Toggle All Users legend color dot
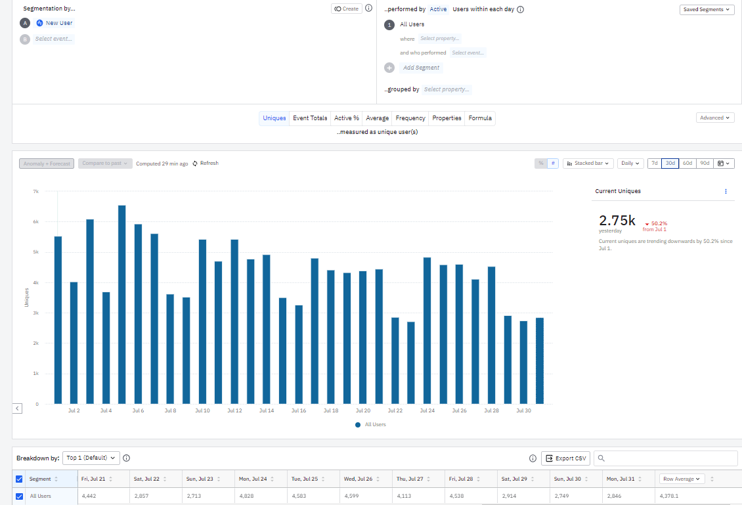Viewport: 742px width, 505px height. pos(358,425)
